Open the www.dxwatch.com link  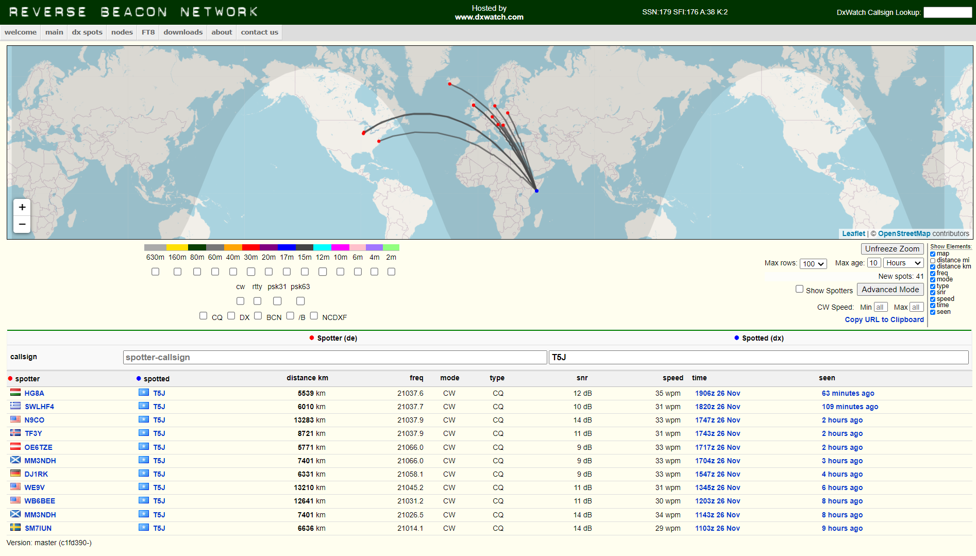click(x=489, y=17)
